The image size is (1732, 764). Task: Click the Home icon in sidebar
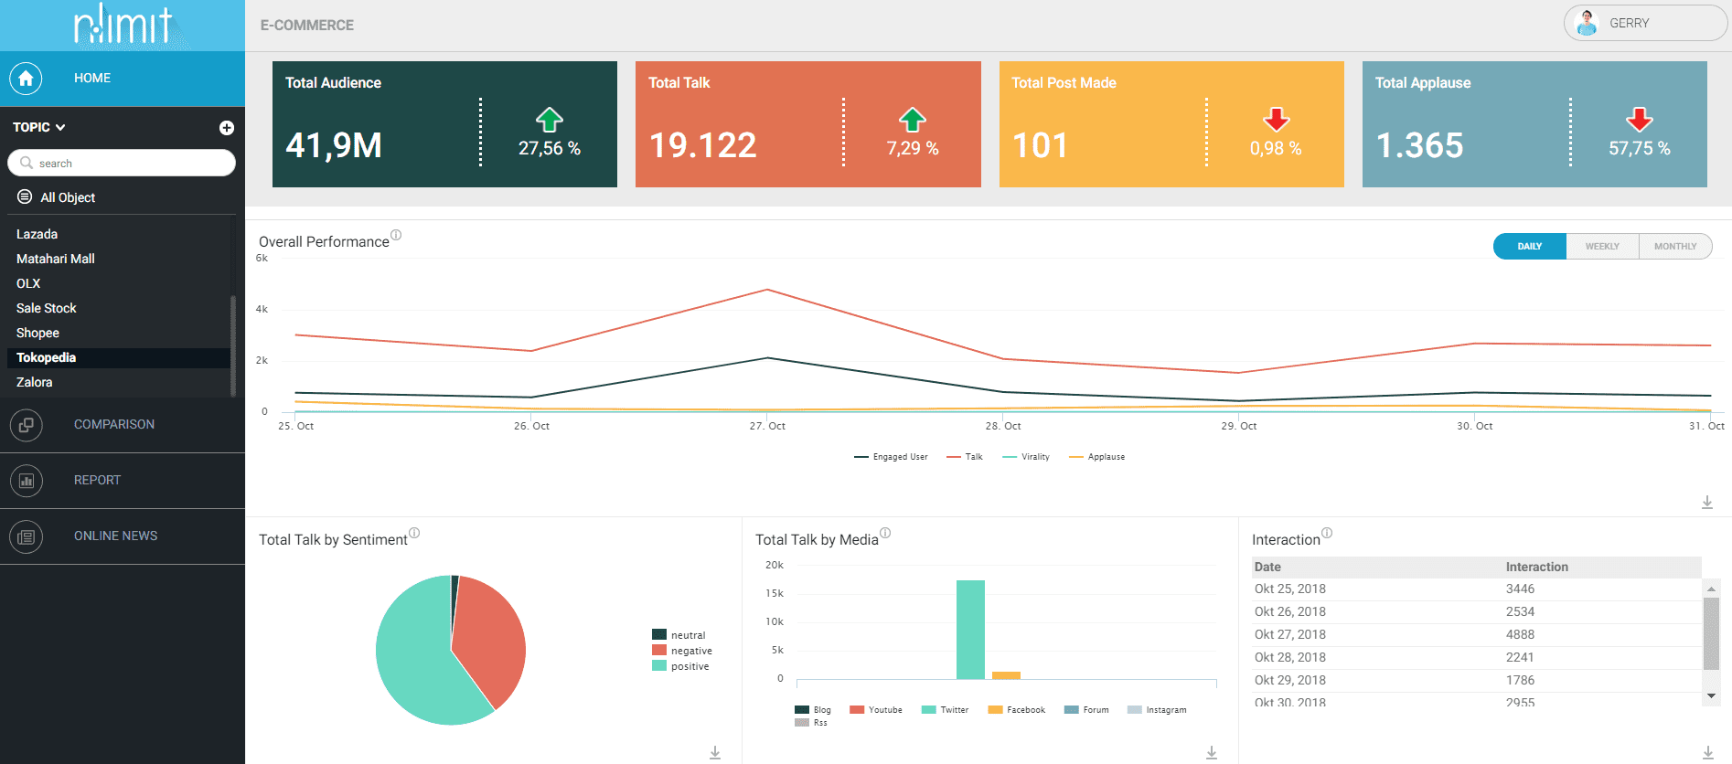pos(26,79)
